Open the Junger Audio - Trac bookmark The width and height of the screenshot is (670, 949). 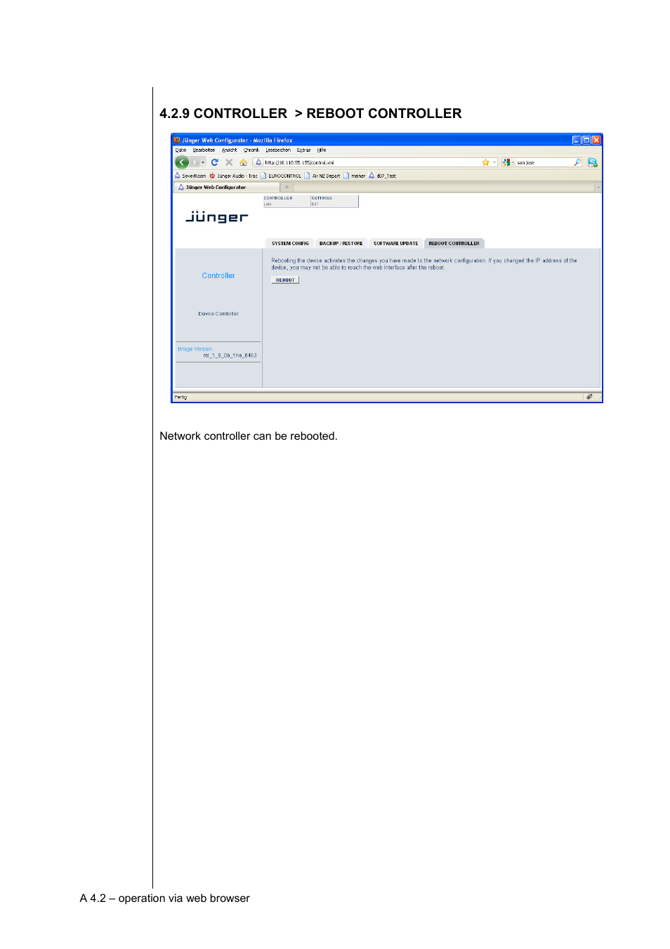(233, 176)
